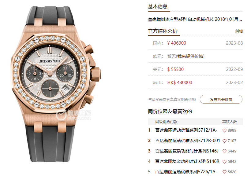Open 百达翡丽运动优雅系列5712/1A- listing
The image size is (251, 176).
tap(186, 130)
